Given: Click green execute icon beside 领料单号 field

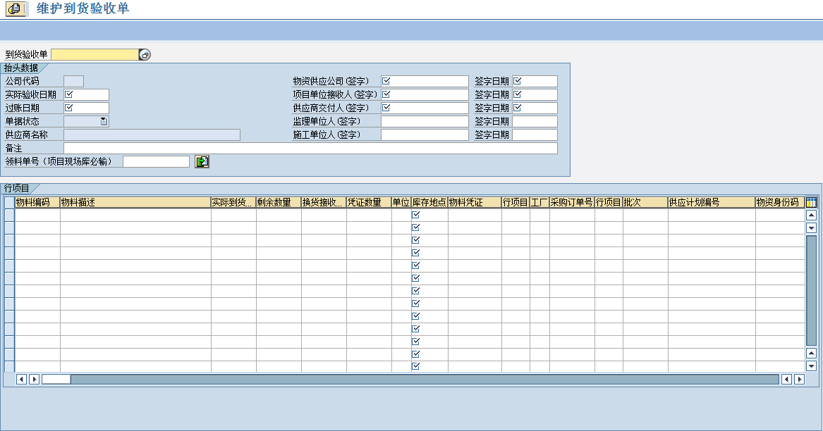Looking at the screenshot, I should pyautogui.click(x=202, y=162).
